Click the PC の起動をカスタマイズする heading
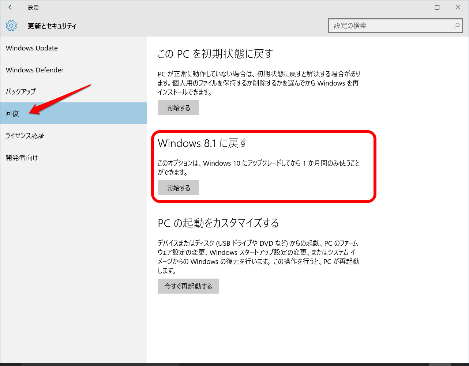The height and width of the screenshot is (366, 469). pos(218,223)
